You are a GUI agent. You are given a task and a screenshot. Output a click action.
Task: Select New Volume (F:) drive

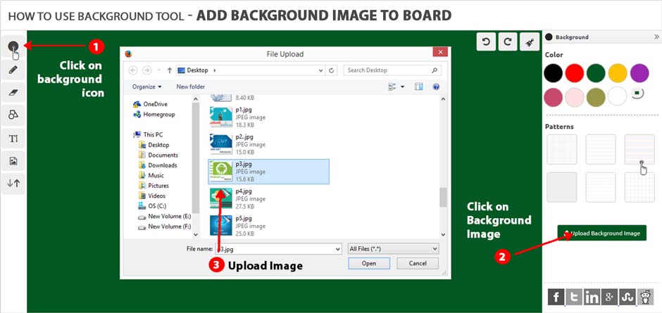[x=165, y=226]
